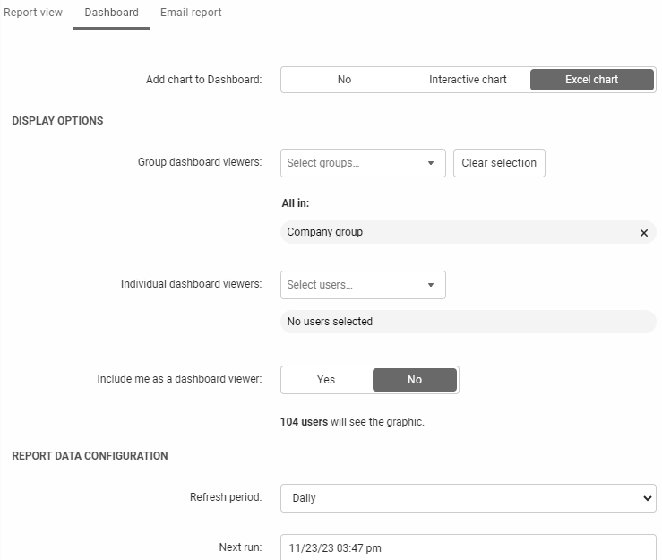This screenshot has width=662, height=560.
Task: Open the Email report tab
Action: tap(191, 13)
